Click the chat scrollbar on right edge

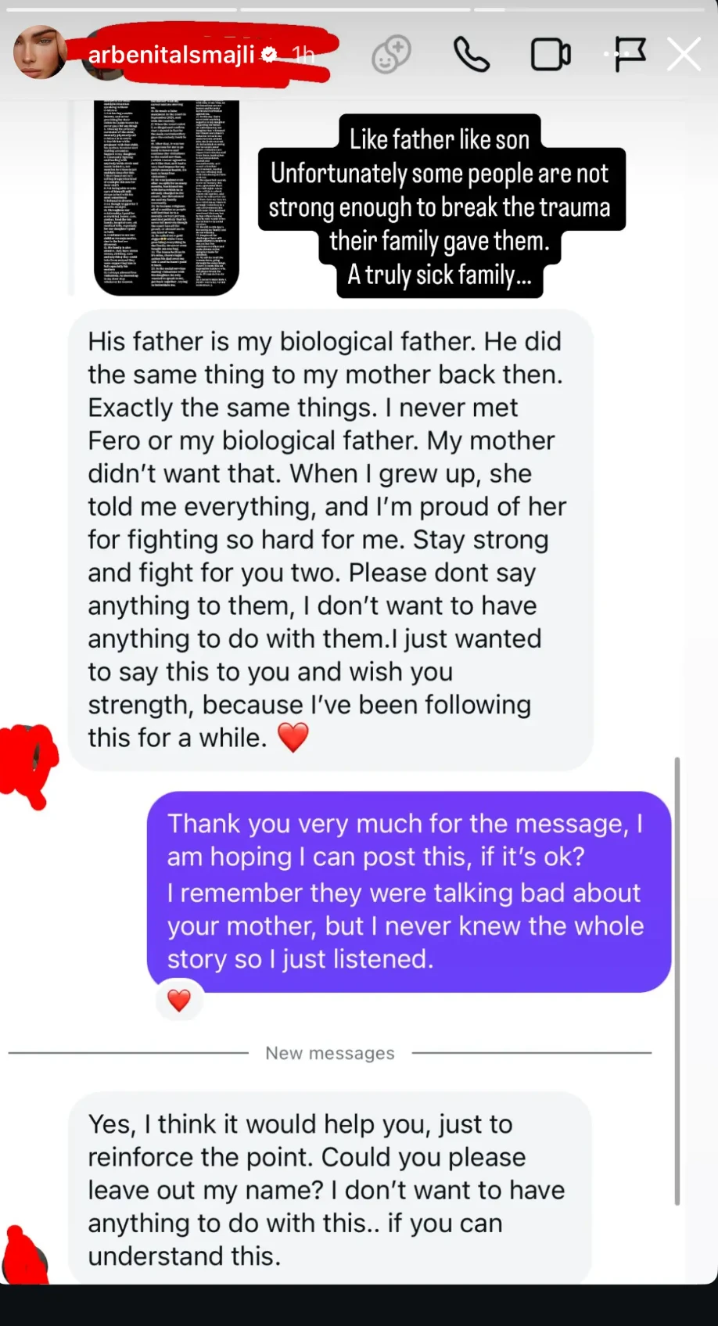point(677,981)
